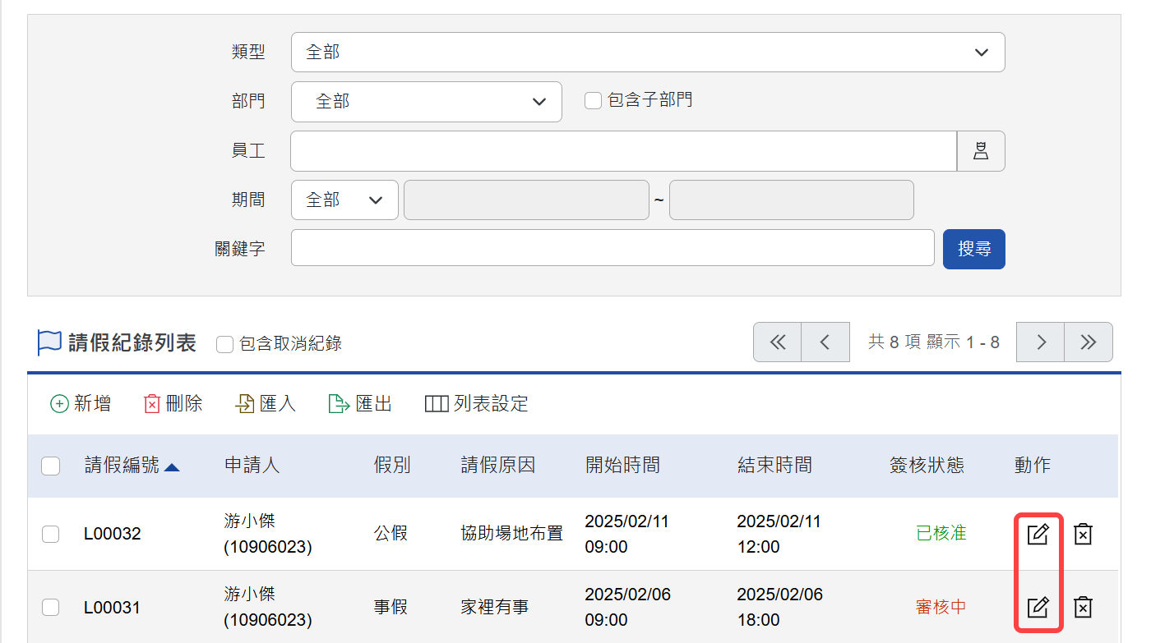Click the edit icon for record L00031

pyautogui.click(x=1038, y=608)
